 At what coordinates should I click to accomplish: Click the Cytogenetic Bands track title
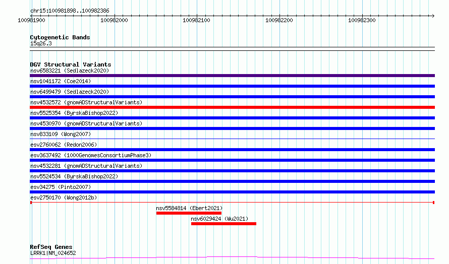click(x=60, y=37)
